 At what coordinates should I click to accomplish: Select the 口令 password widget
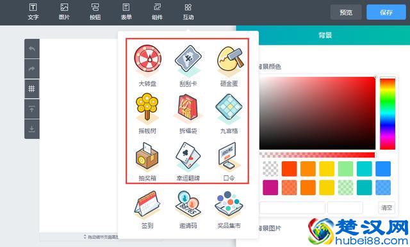click(229, 161)
